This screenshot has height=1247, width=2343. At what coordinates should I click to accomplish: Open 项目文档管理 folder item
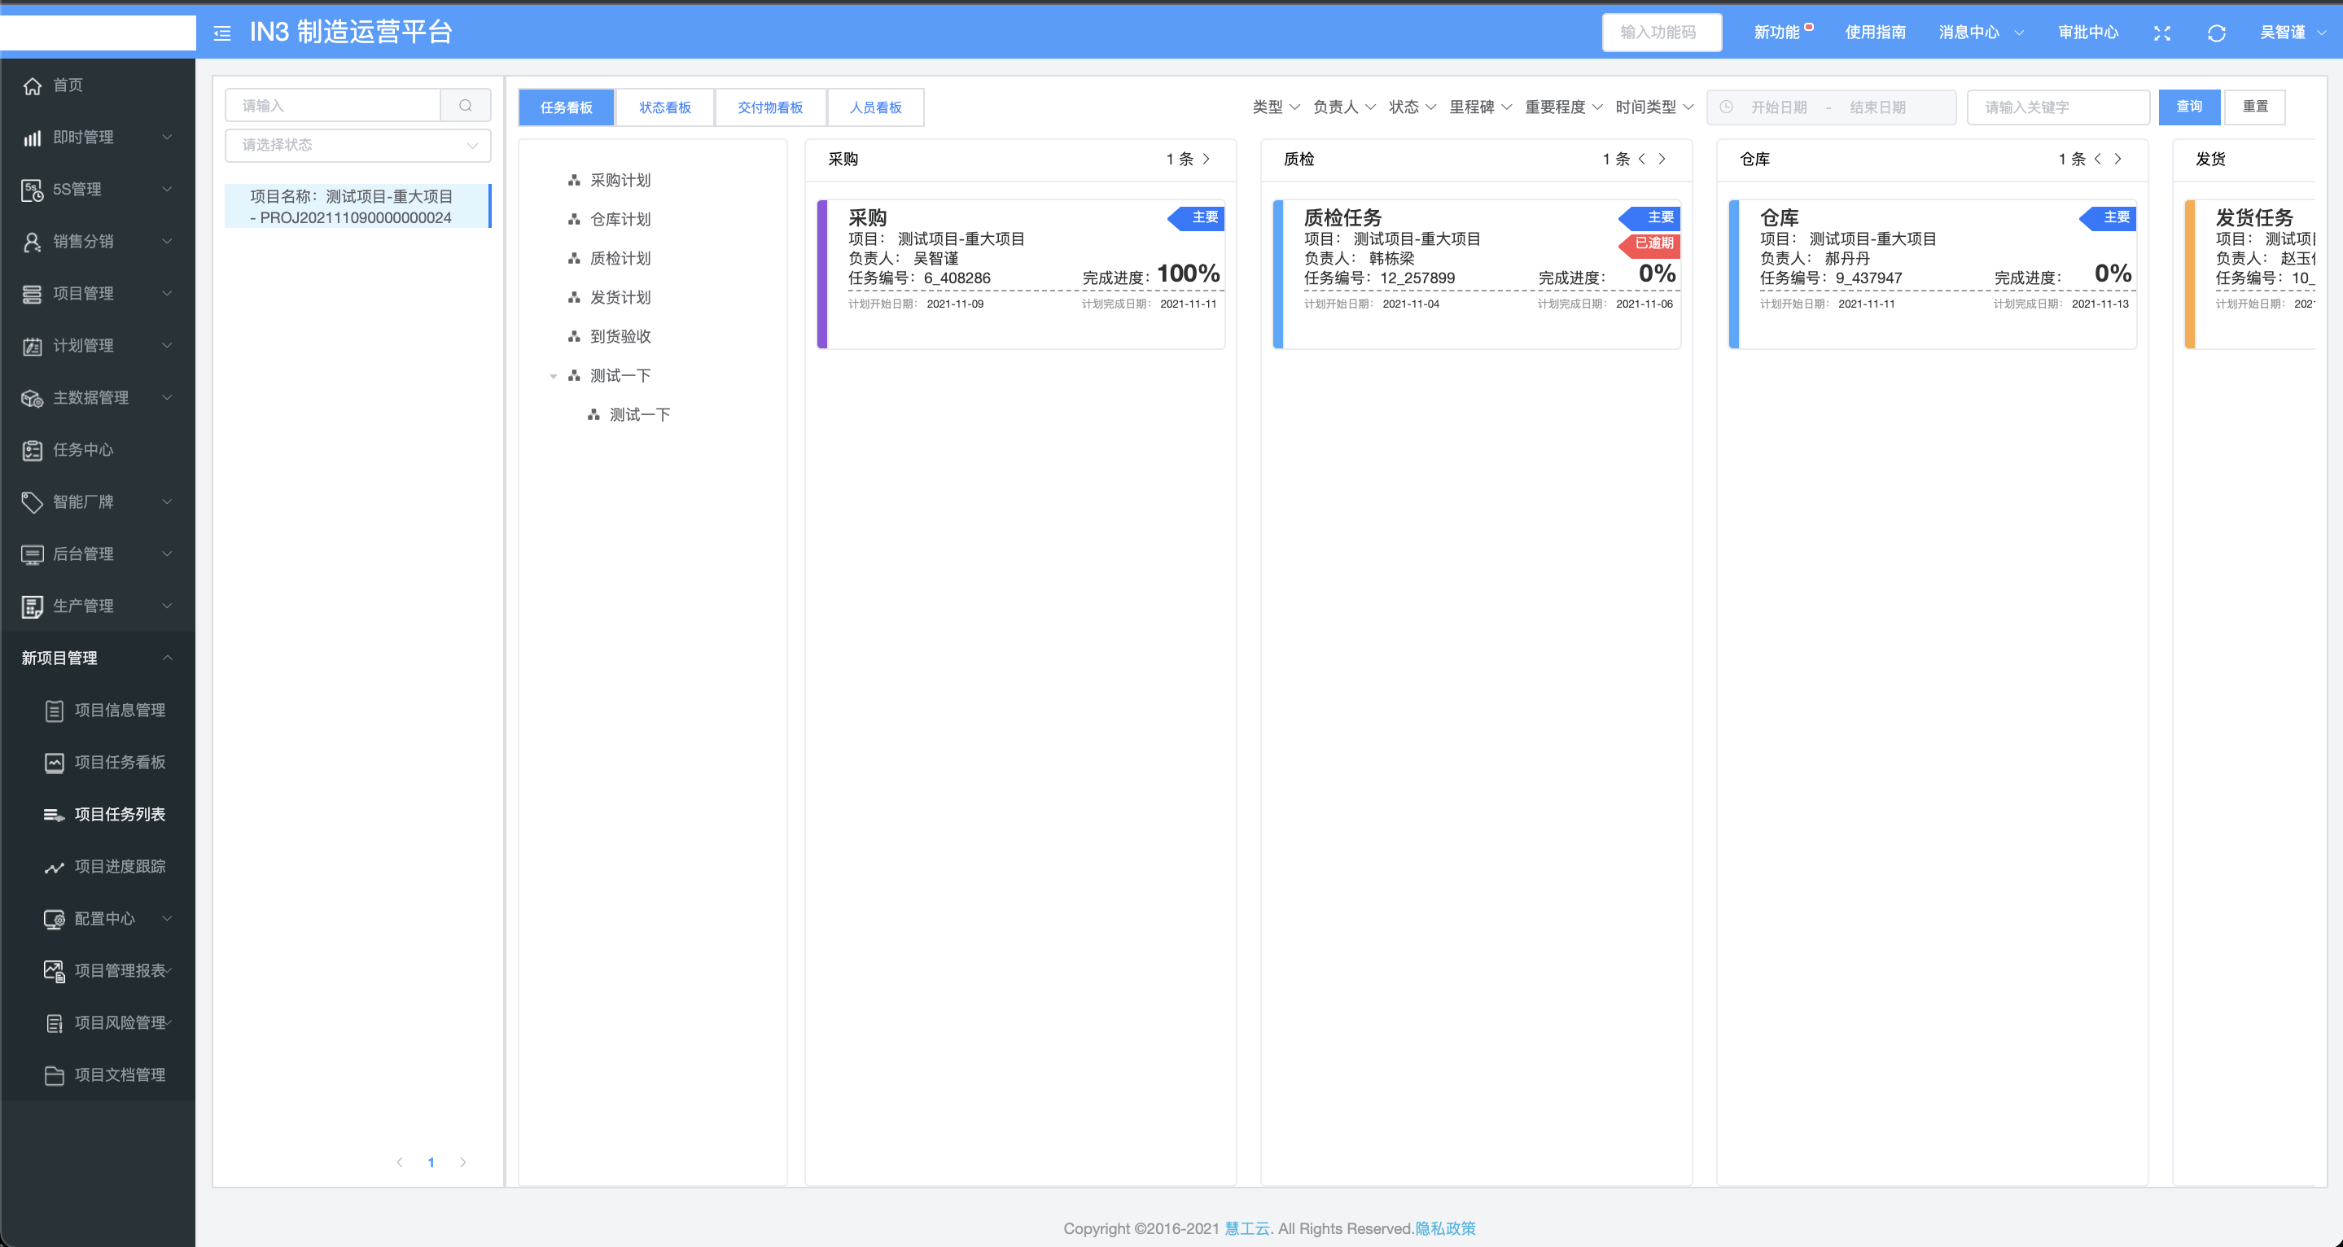tap(119, 1075)
